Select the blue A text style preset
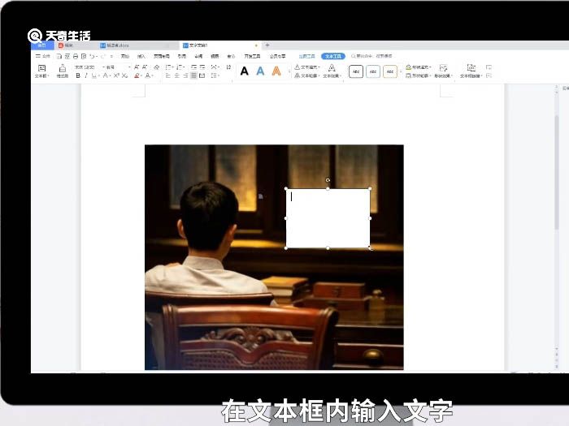569x426 pixels. tap(260, 71)
